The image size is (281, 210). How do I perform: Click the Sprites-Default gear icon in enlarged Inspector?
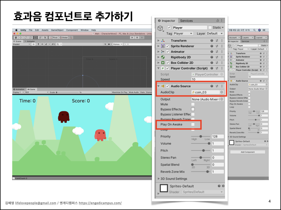[x=223, y=186]
